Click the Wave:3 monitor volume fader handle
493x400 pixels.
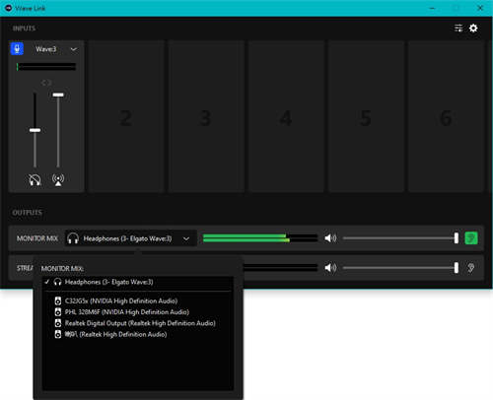(x=35, y=130)
